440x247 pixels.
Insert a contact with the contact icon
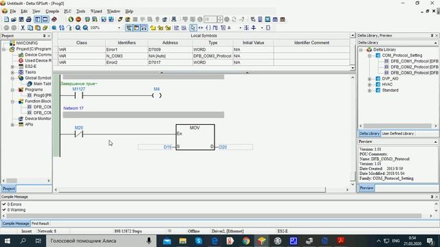tap(201, 27)
